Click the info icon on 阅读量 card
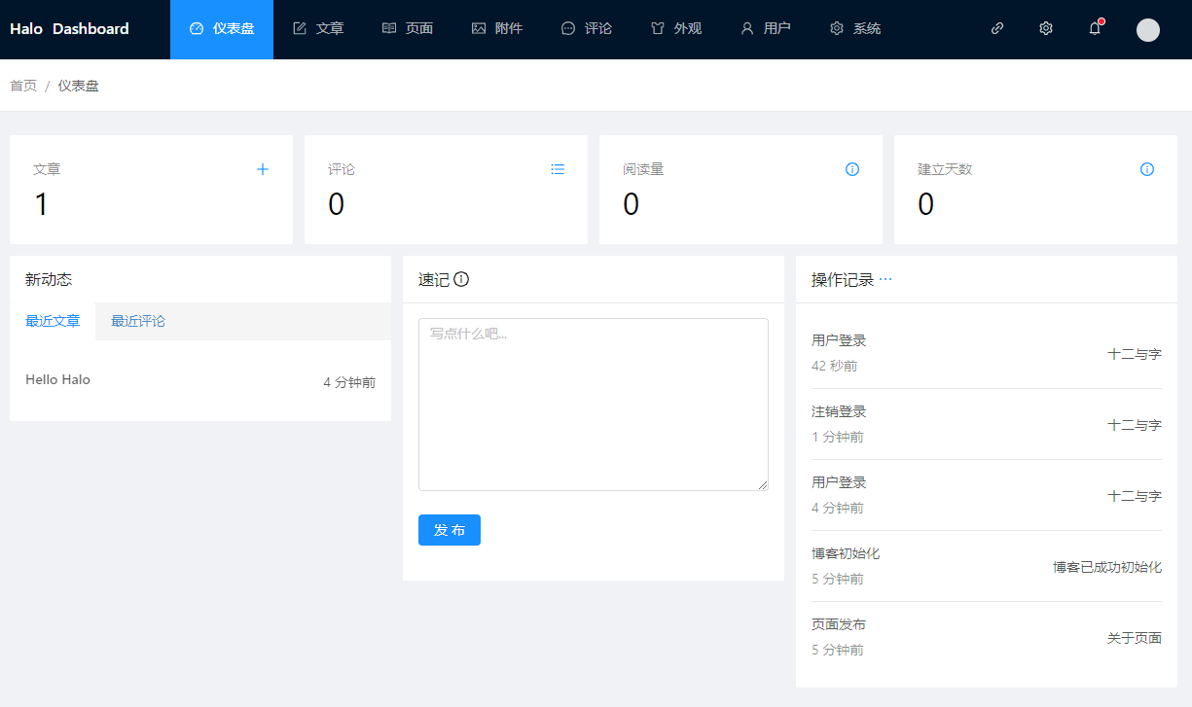Viewport: 1192px width, 707px height. click(852, 169)
